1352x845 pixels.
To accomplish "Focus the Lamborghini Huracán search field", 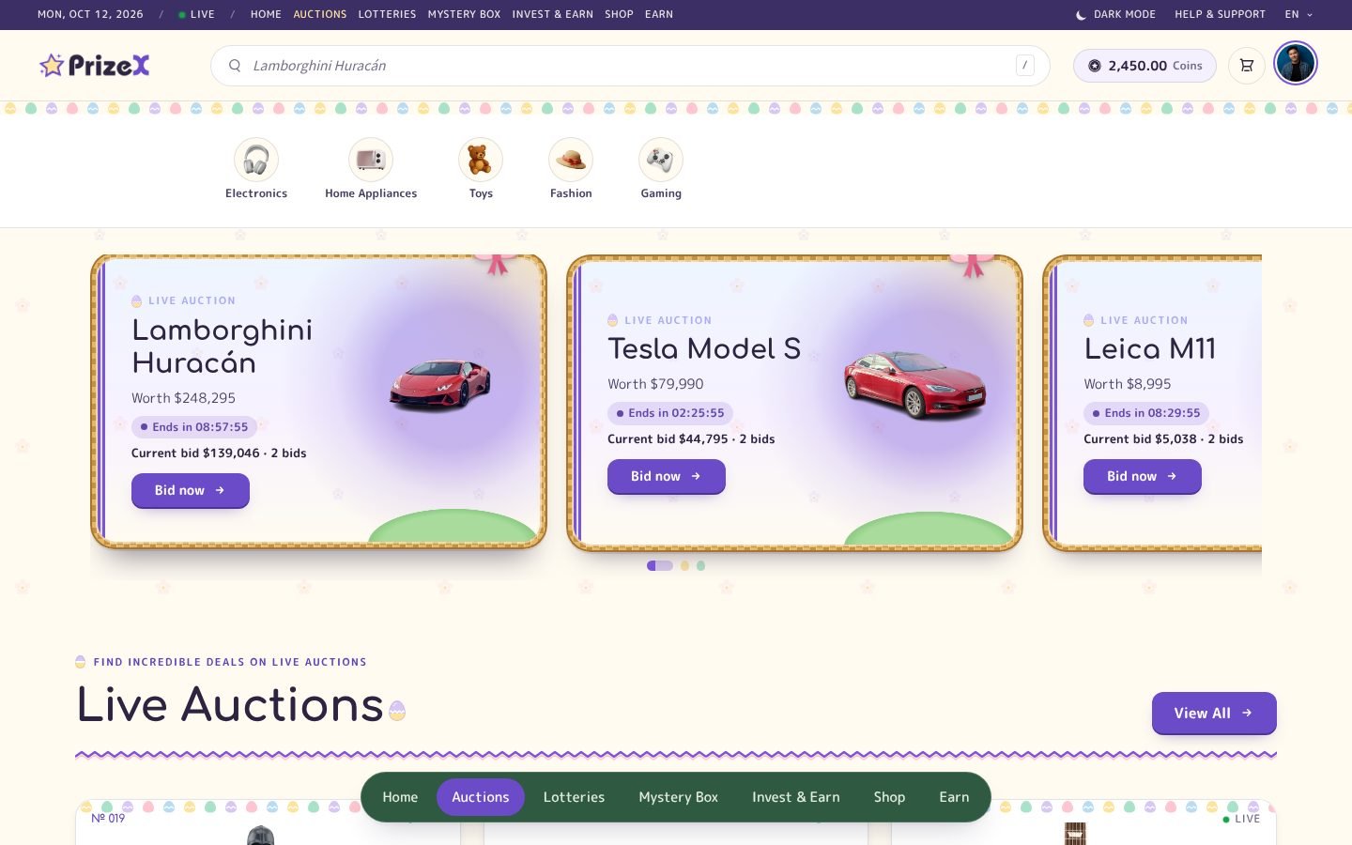I will 630,66.
